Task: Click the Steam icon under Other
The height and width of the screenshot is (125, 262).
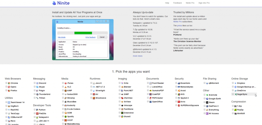Action: tap(207, 102)
